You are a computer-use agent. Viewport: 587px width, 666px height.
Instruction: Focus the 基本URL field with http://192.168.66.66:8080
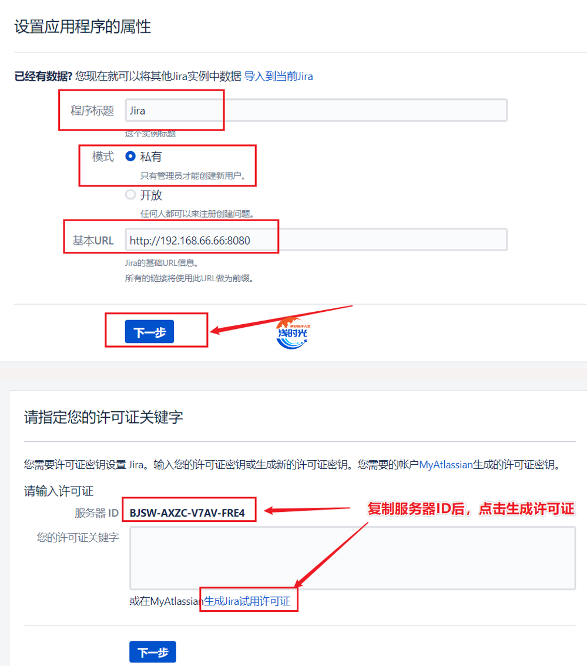coord(316,240)
